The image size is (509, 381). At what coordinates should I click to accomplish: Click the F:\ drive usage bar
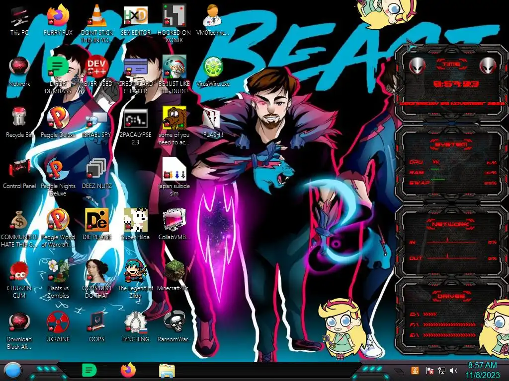click(449, 324)
